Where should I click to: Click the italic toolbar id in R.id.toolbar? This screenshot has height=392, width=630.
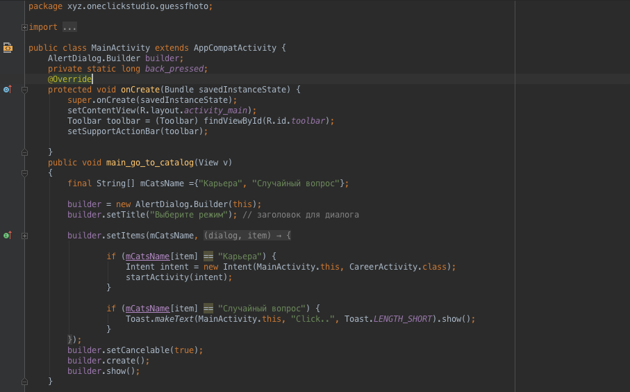pos(308,121)
